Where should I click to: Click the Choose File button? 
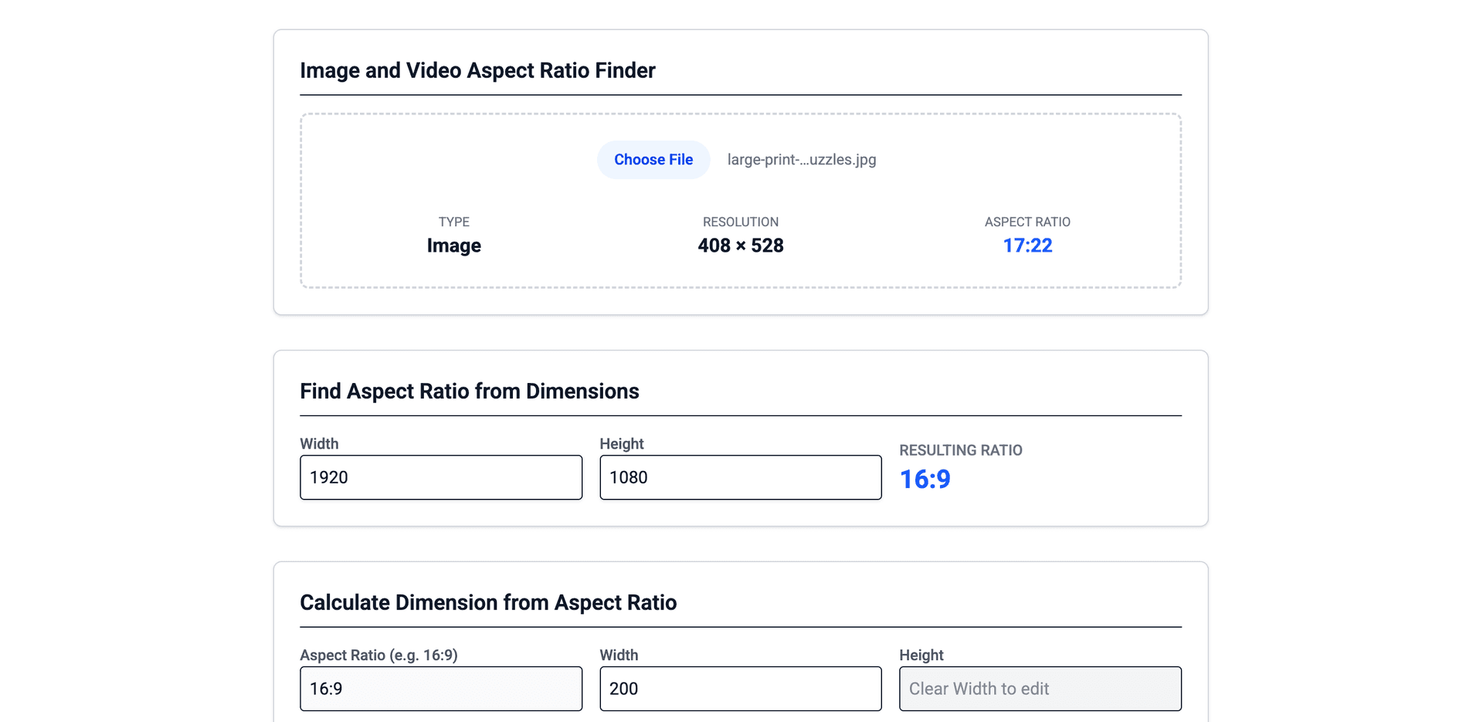click(653, 159)
